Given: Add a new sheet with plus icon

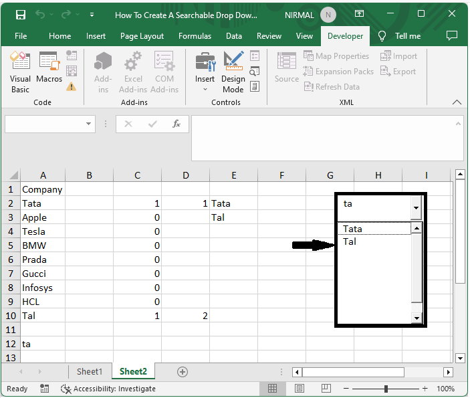Looking at the screenshot, I should 182,372.
